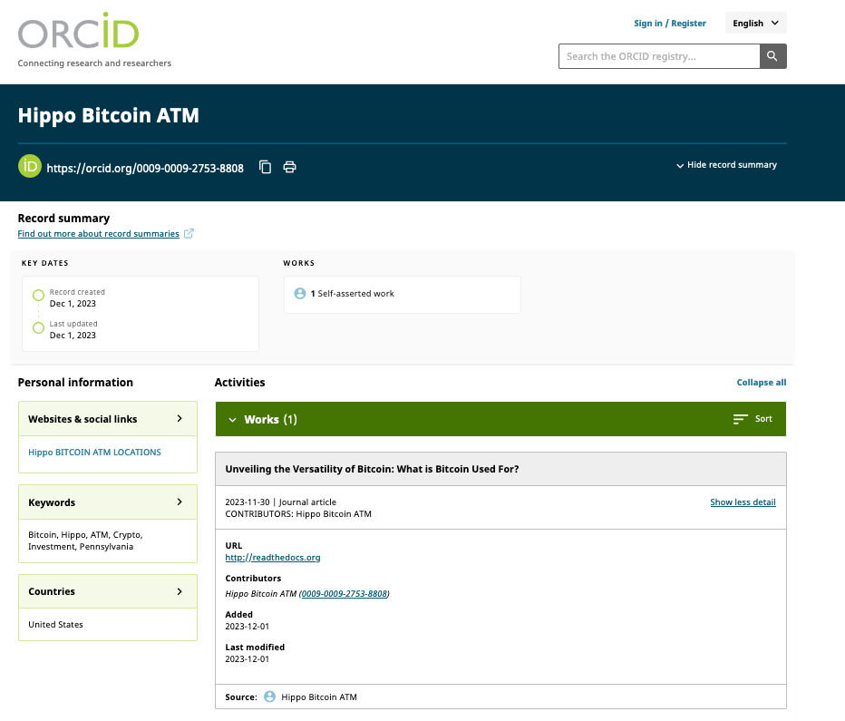845x721 pixels.
Task: Click the green iD badge icon
Action: coord(30,166)
